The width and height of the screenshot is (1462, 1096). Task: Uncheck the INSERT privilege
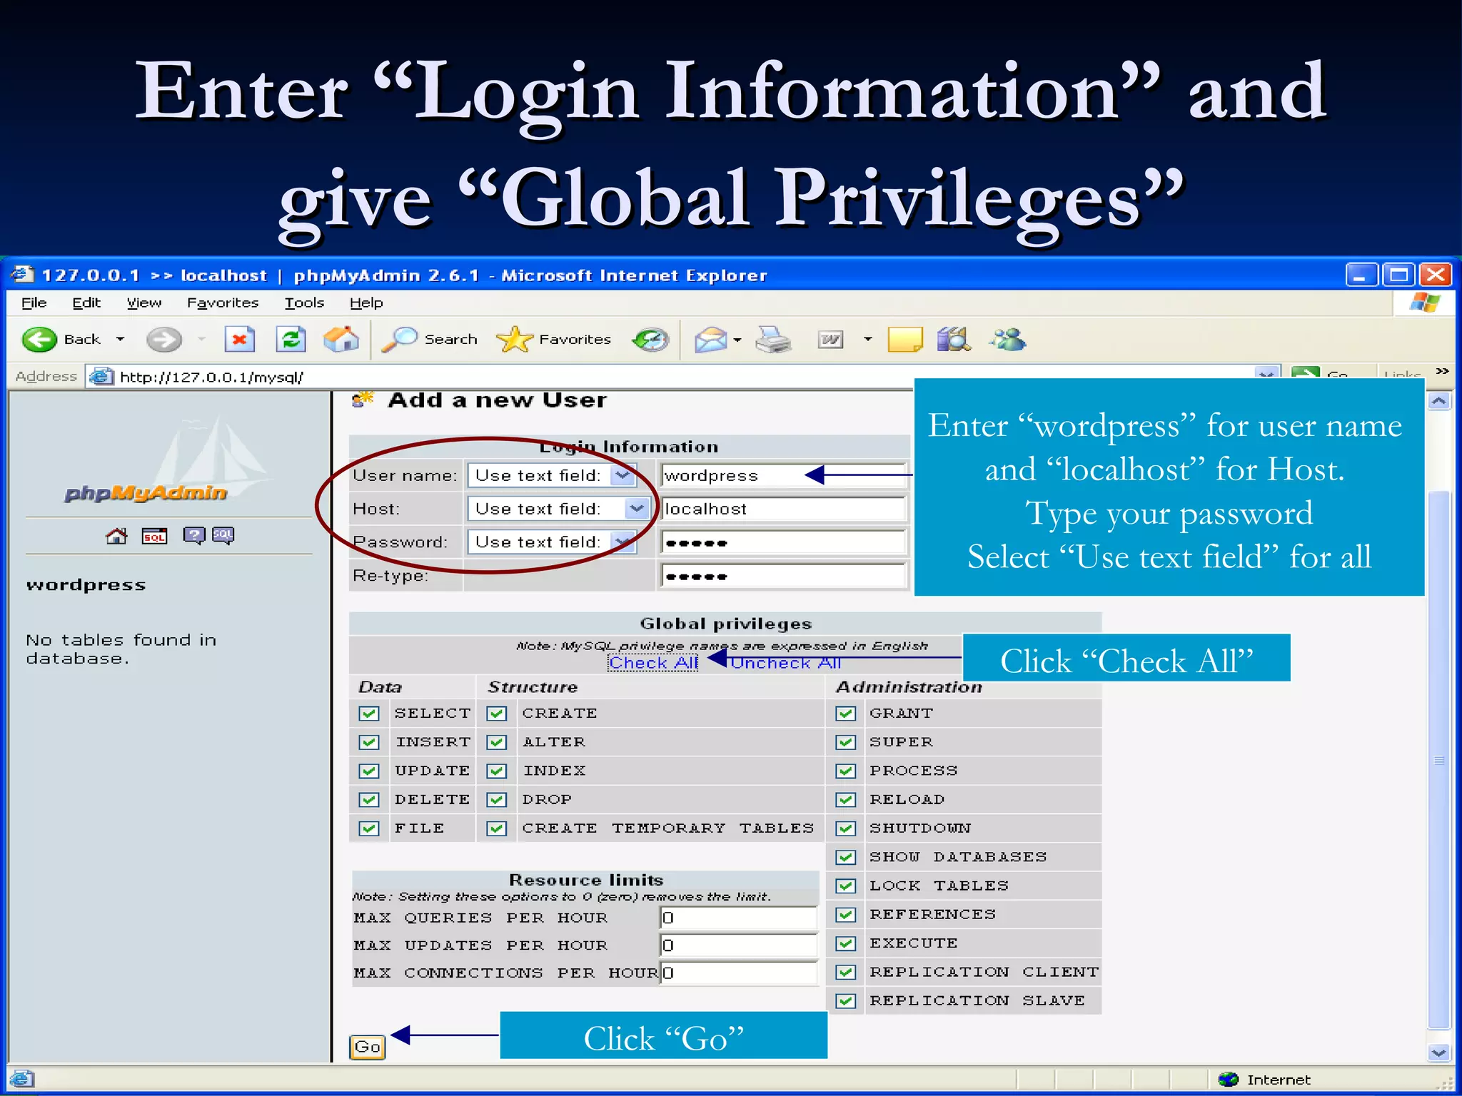coord(369,742)
